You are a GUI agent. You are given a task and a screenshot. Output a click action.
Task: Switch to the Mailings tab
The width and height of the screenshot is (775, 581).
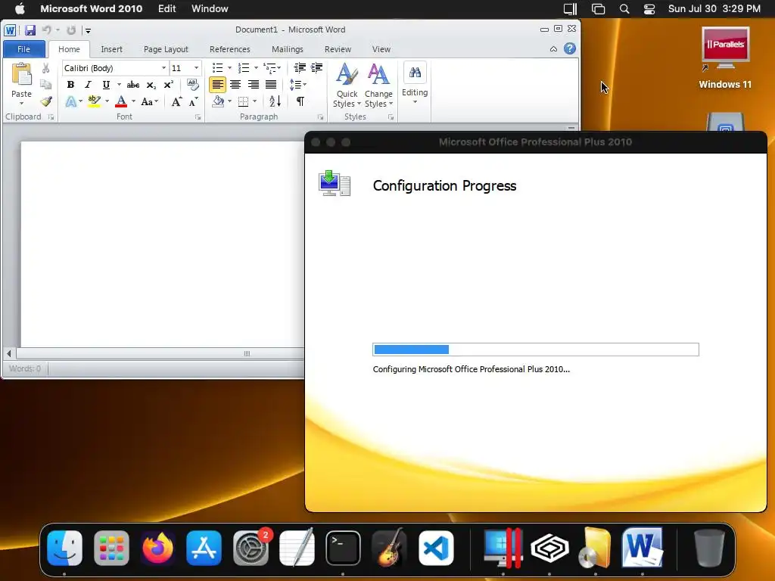287,49
